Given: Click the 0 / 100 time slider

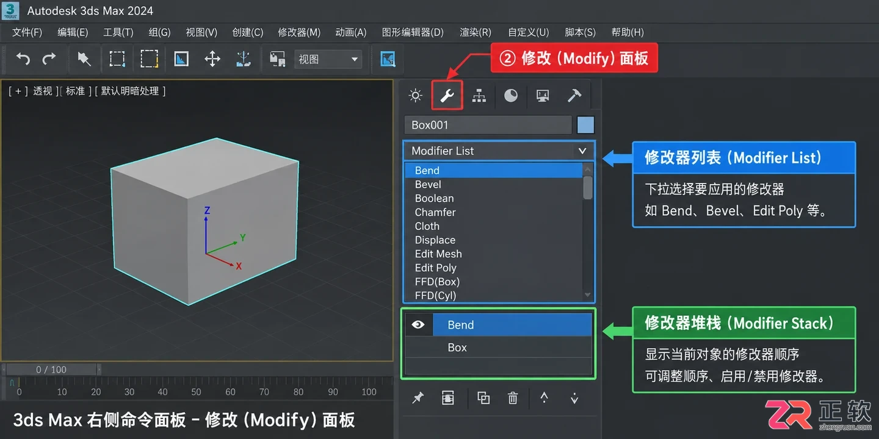Looking at the screenshot, I should tap(51, 369).
